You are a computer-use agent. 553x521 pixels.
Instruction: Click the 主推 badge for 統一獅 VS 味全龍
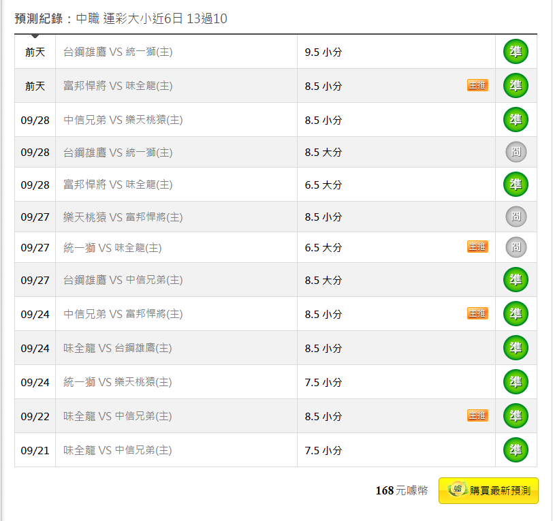(477, 247)
